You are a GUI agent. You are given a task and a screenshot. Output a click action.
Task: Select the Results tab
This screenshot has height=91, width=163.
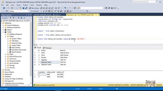(x=38, y=48)
